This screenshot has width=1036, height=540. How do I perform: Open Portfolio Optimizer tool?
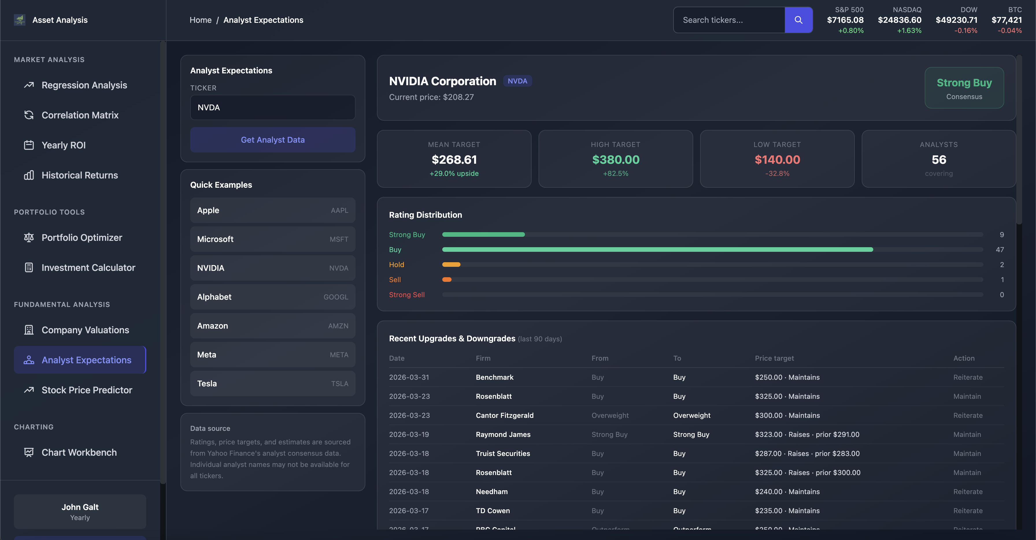click(x=80, y=237)
